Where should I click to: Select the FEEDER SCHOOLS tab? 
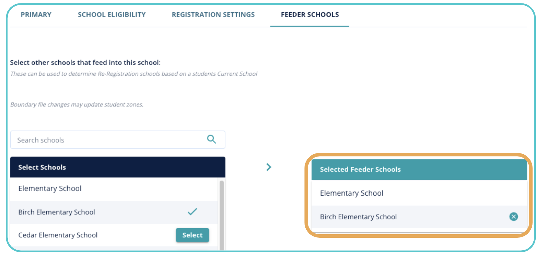click(x=310, y=15)
